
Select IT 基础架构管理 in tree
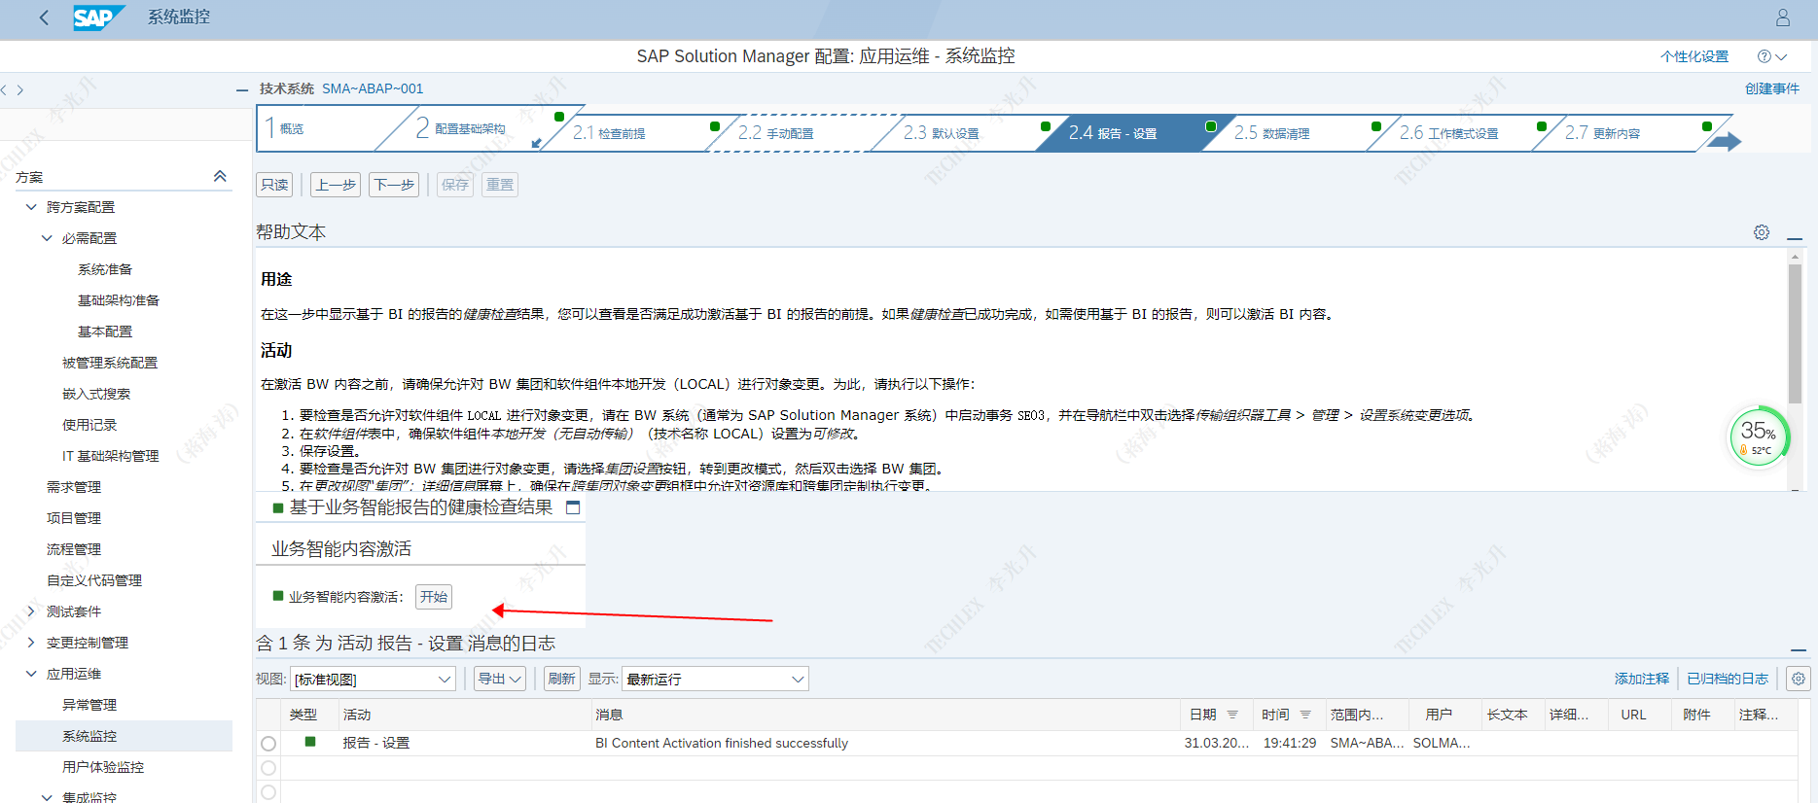point(111,456)
